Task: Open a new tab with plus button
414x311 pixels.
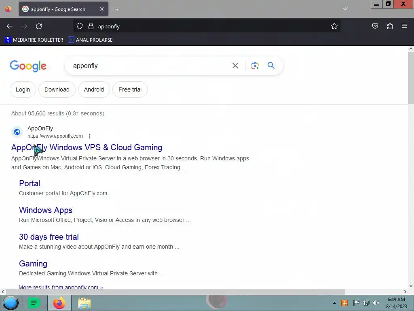Action: pyautogui.click(x=117, y=9)
